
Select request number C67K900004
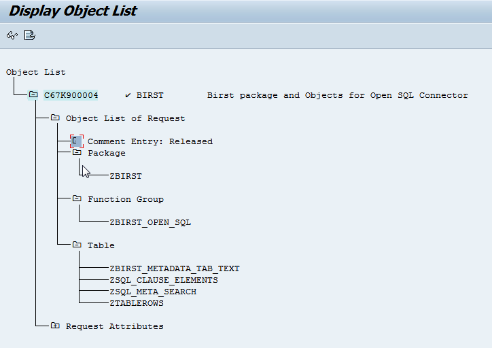pos(71,95)
